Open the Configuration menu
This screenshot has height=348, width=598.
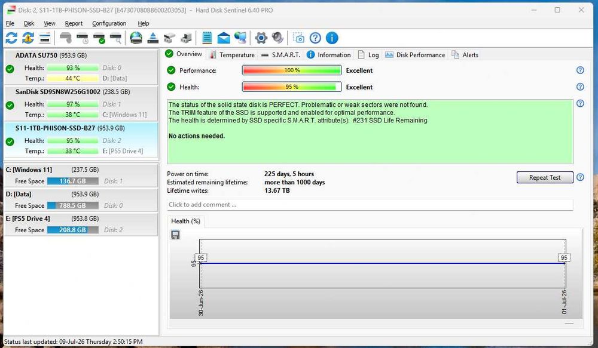coord(109,23)
